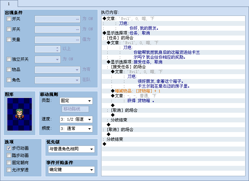Open the 角色 dropdown
Viewport: 249px width, 181px height.
click(57, 80)
